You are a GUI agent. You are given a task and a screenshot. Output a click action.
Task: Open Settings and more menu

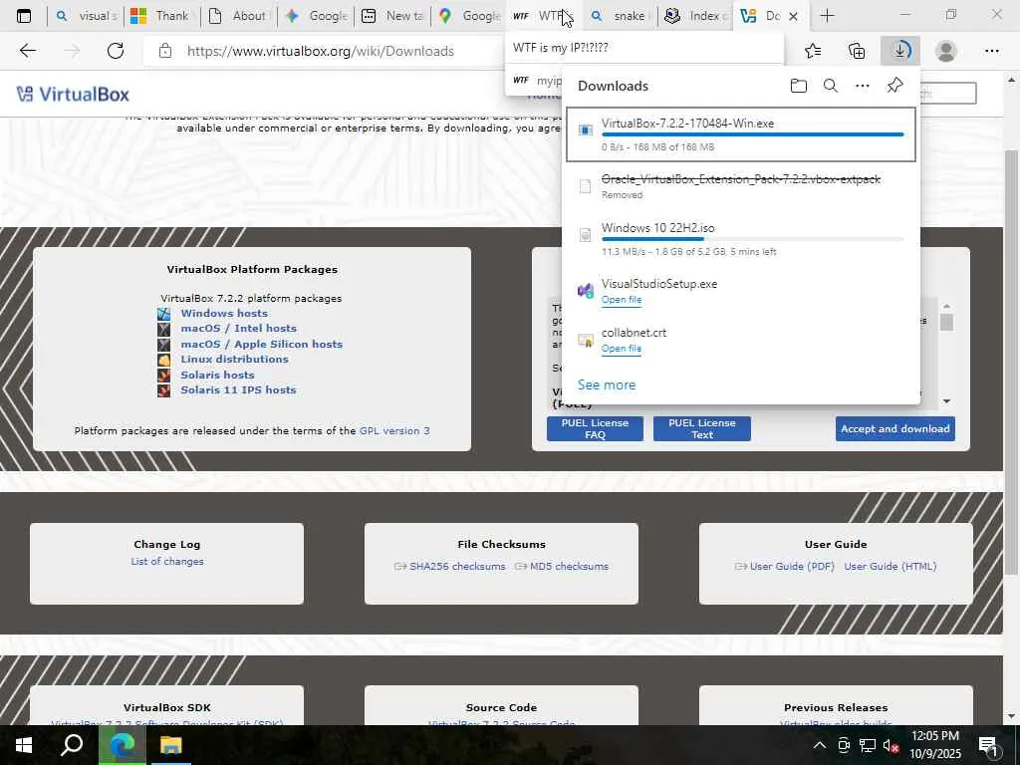(991, 51)
